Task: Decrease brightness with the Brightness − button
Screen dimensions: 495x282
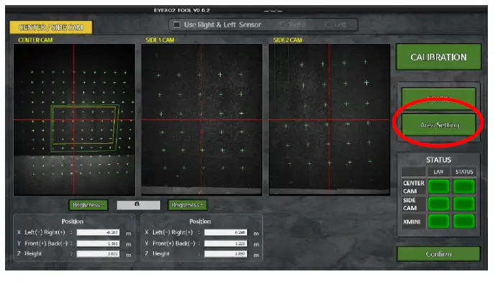Action: [x=88, y=205]
